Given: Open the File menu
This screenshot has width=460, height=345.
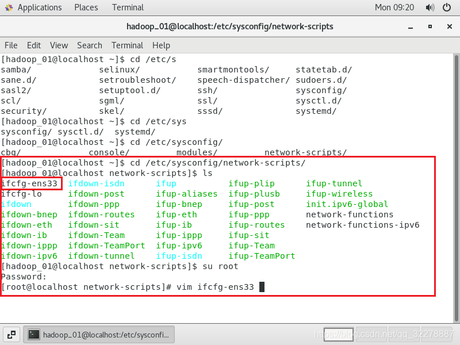Looking at the screenshot, I should 11,45.
